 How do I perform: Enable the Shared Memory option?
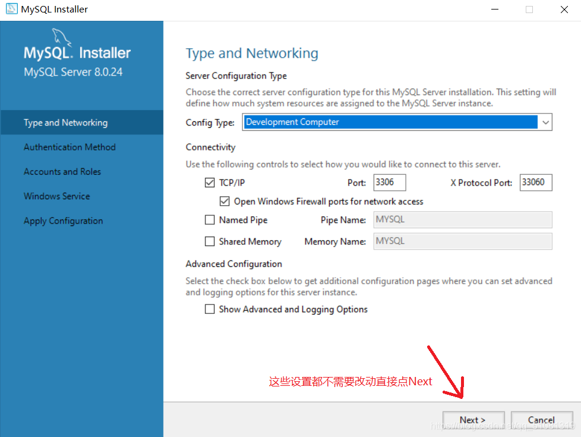pyautogui.click(x=210, y=241)
